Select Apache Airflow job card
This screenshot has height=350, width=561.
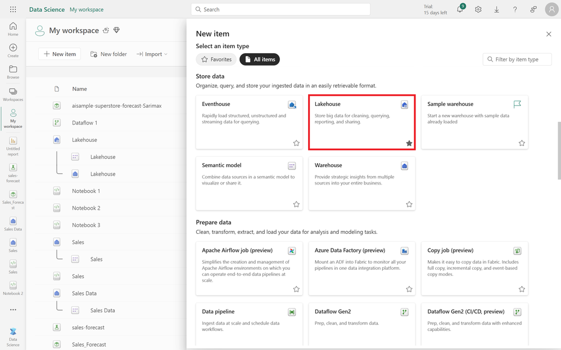pos(249,269)
